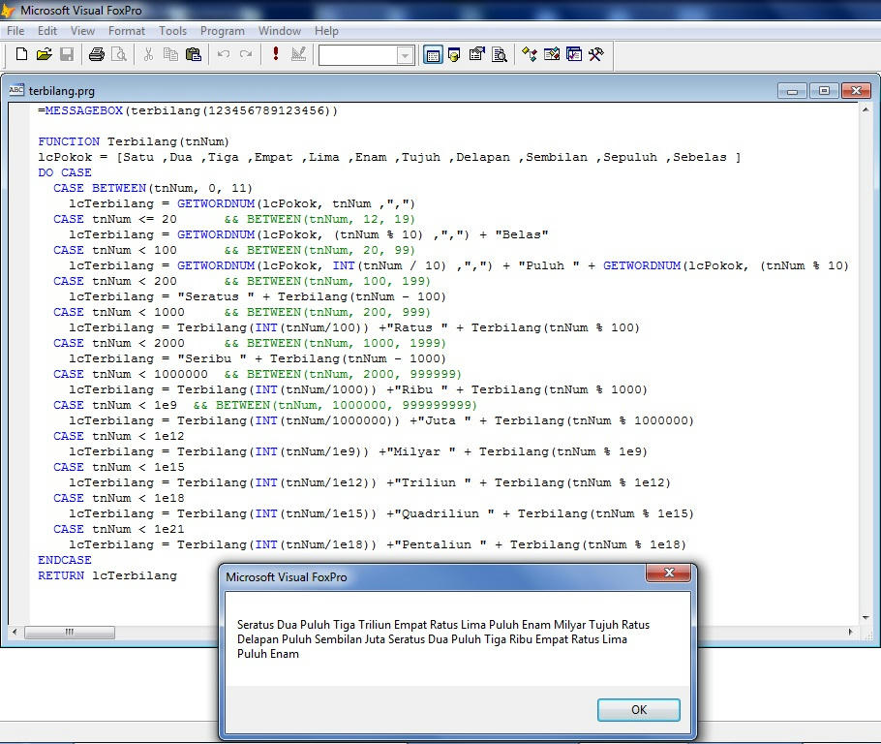
Task: Open the Data Session window icon
Action: (x=454, y=54)
